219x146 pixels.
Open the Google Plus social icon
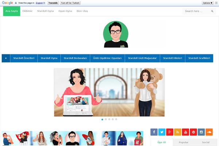point(170,132)
